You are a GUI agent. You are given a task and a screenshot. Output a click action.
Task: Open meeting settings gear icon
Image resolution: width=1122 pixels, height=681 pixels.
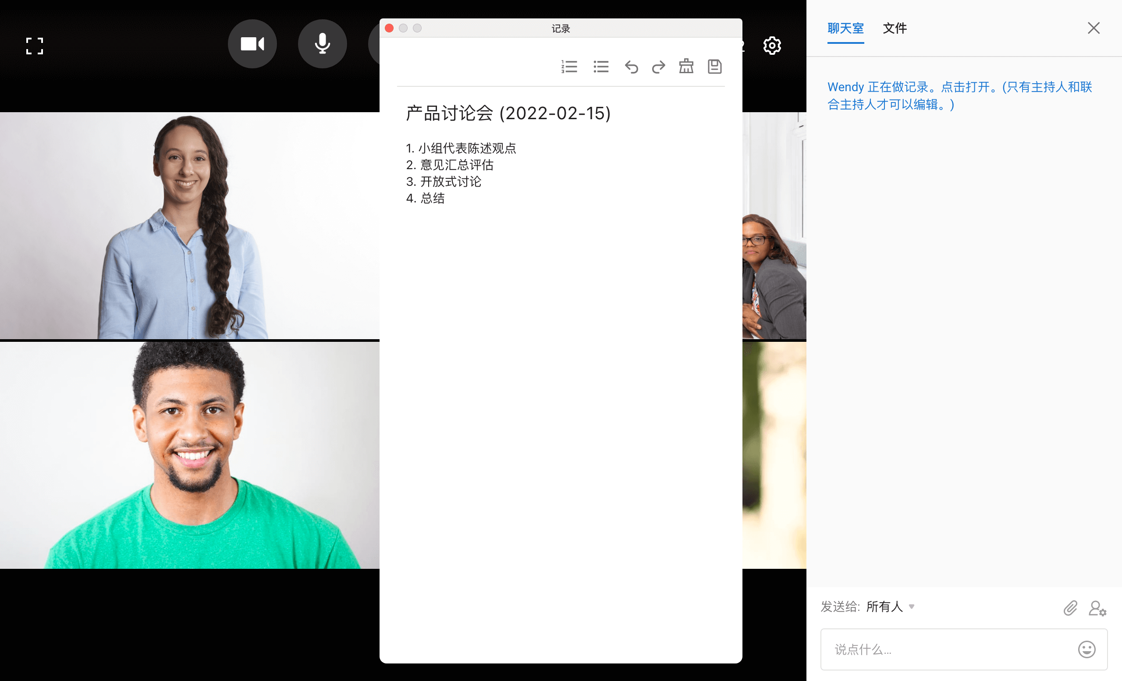click(772, 46)
